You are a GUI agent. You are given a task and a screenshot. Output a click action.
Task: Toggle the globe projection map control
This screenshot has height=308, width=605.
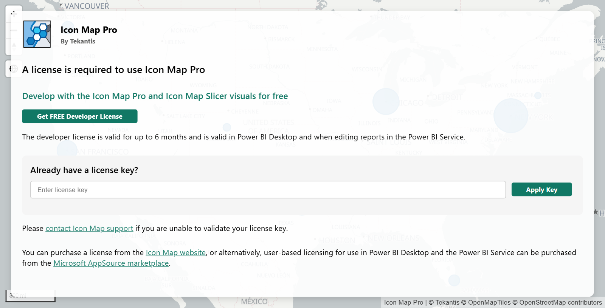[14, 69]
